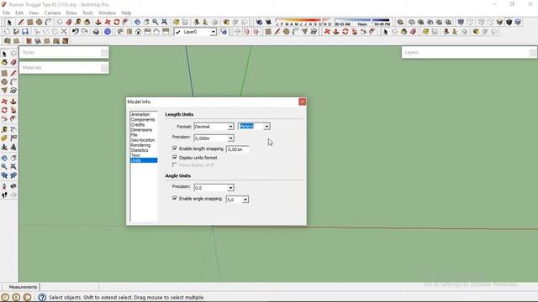Pick the Line pencil tool in the left toolbar

tap(13, 73)
